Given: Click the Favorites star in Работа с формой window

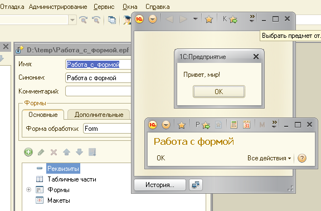Looking at the screenshot, I should (x=181, y=125).
